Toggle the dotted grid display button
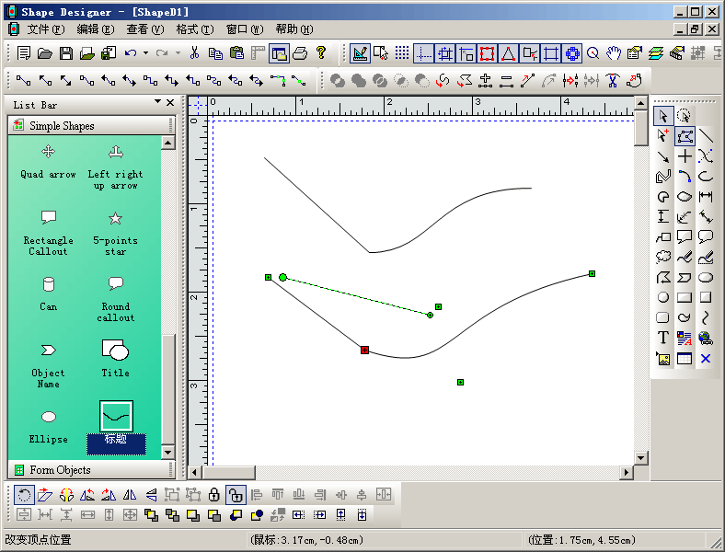 [402, 53]
